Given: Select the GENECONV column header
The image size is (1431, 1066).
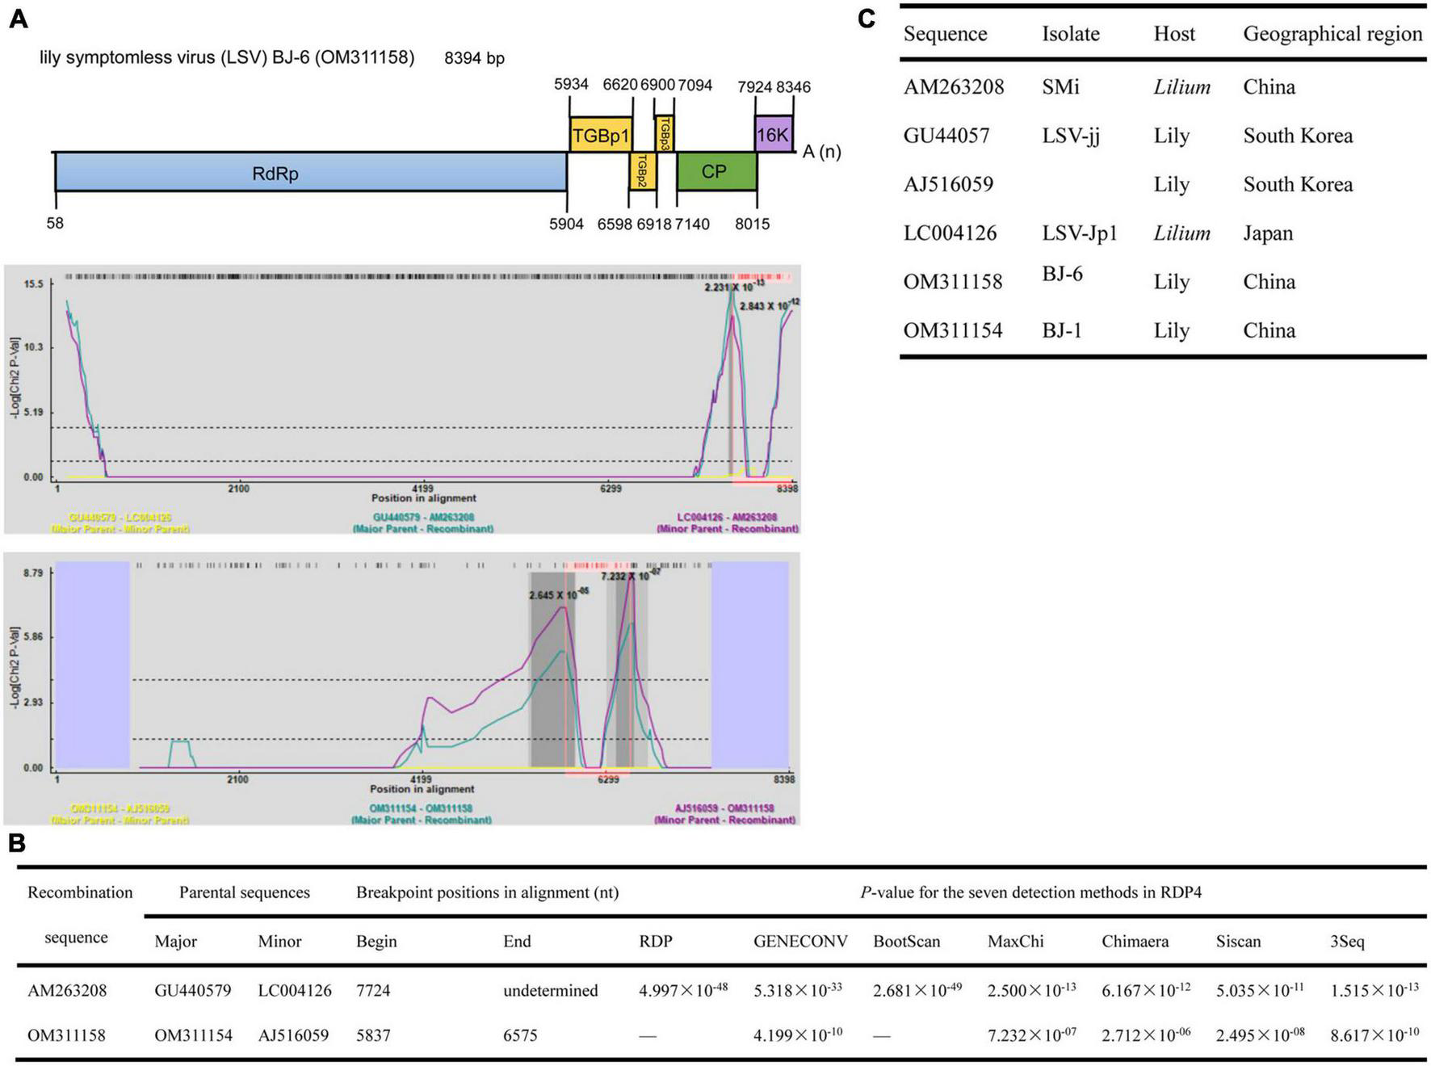Looking at the screenshot, I should [799, 942].
